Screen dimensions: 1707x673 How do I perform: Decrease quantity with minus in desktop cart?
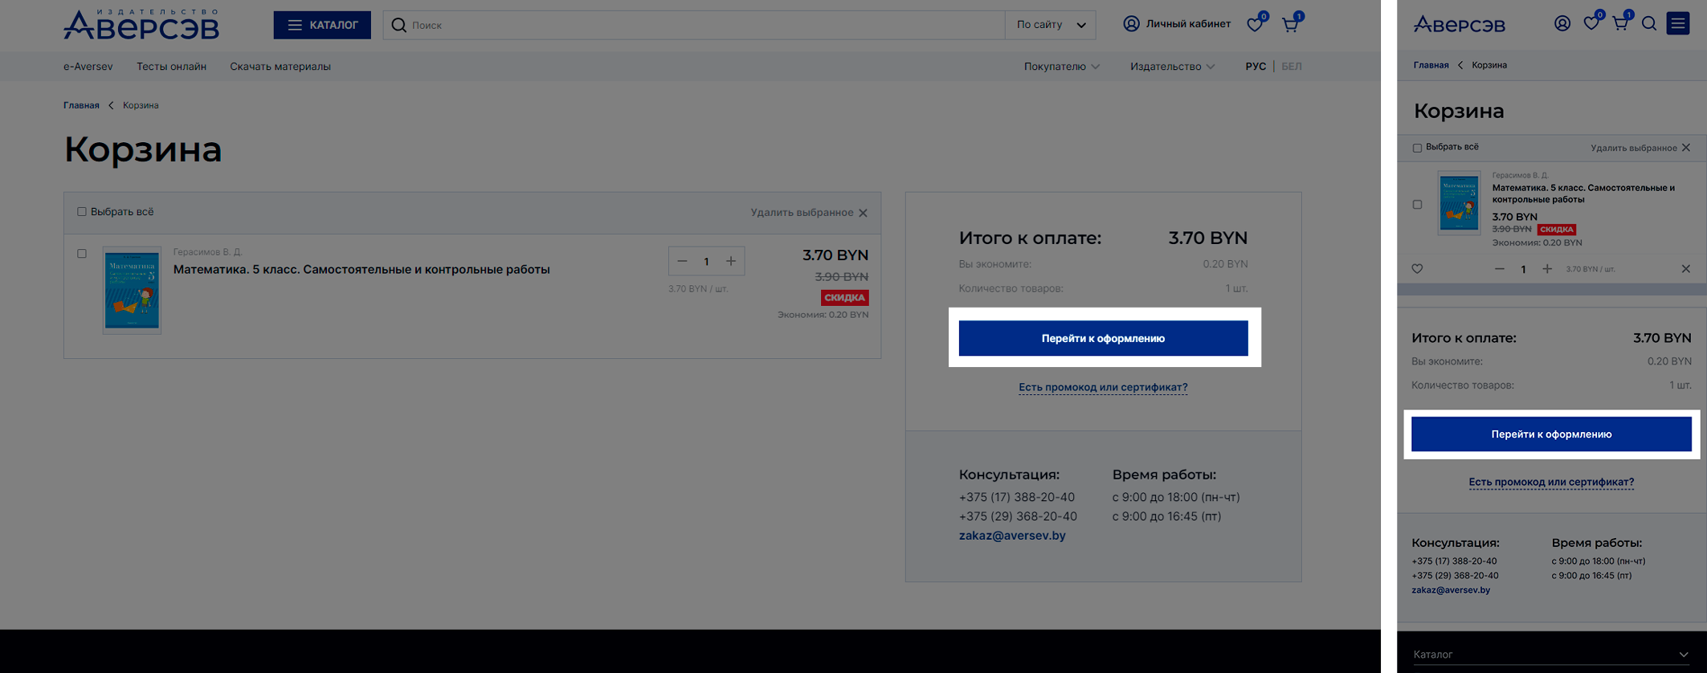682,261
